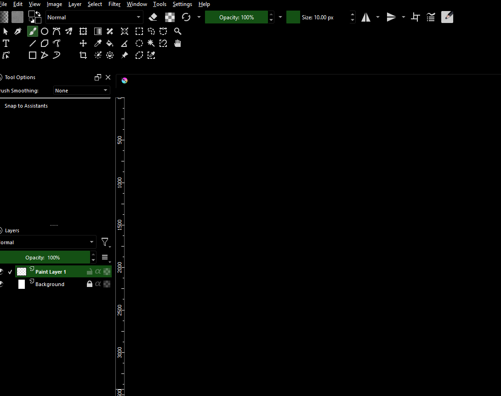Toggle the lock on the Background layer

click(90, 284)
